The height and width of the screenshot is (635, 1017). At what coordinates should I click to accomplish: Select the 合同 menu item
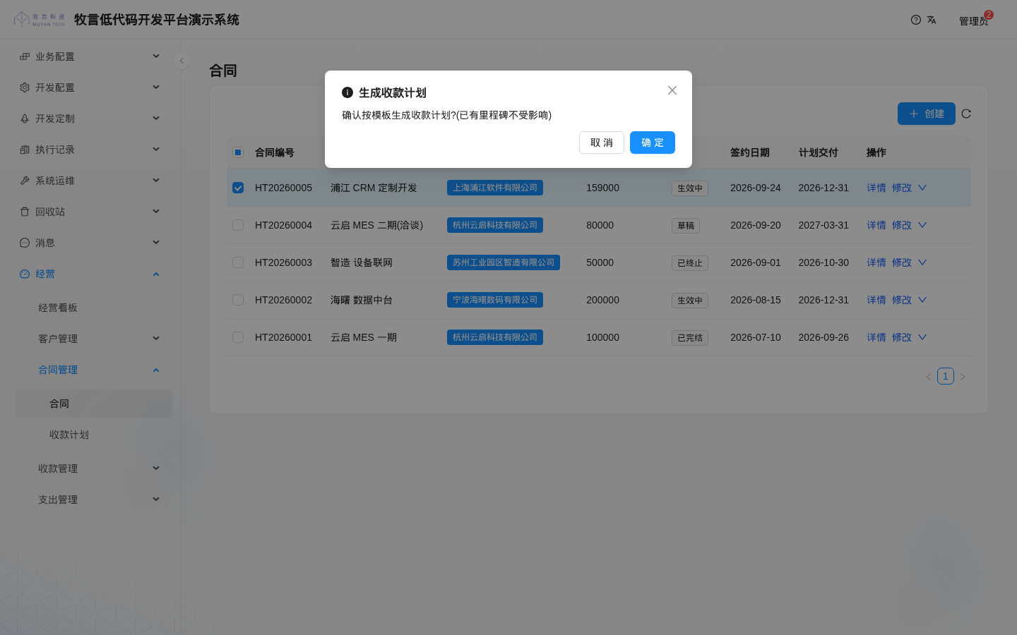point(94,404)
